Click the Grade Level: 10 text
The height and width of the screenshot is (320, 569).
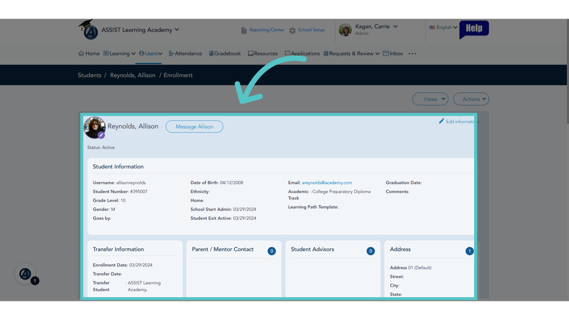109,200
